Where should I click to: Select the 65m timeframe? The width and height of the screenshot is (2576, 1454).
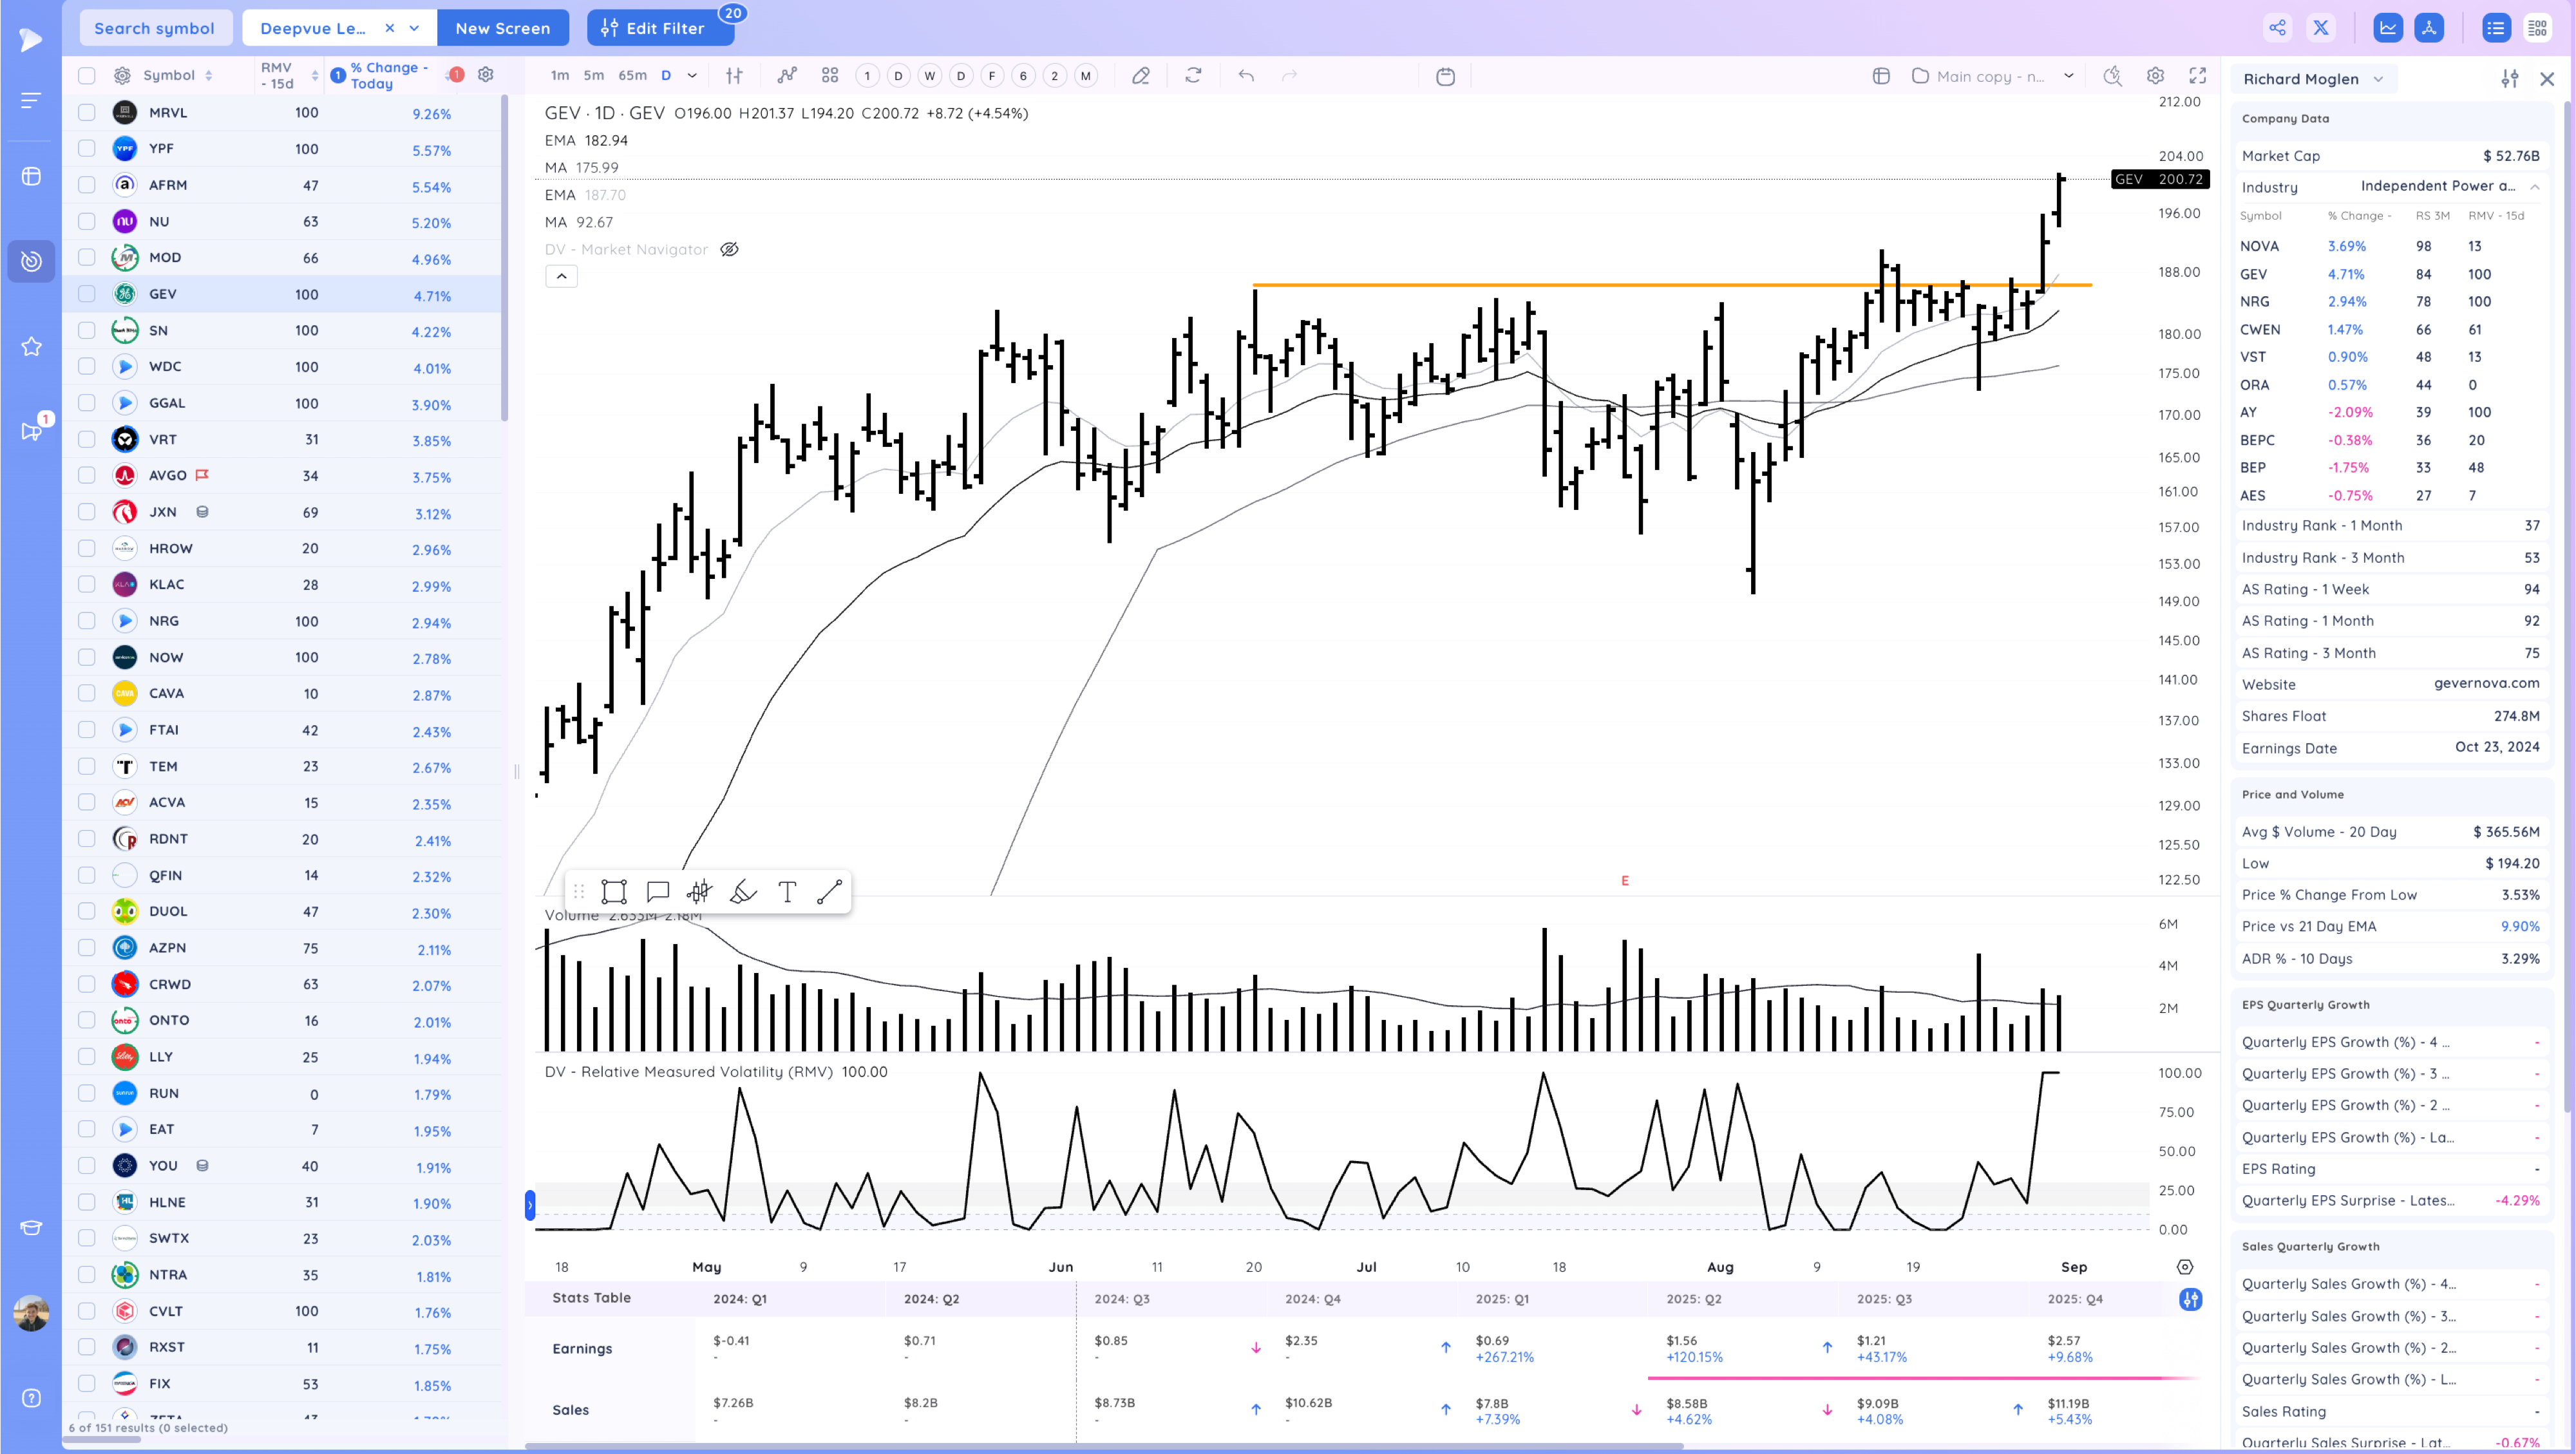pos(632,76)
